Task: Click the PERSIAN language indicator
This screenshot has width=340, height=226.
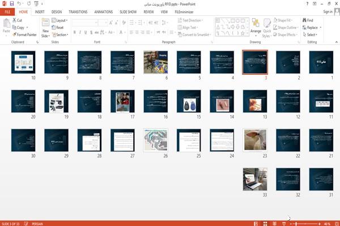Action: point(37,224)
